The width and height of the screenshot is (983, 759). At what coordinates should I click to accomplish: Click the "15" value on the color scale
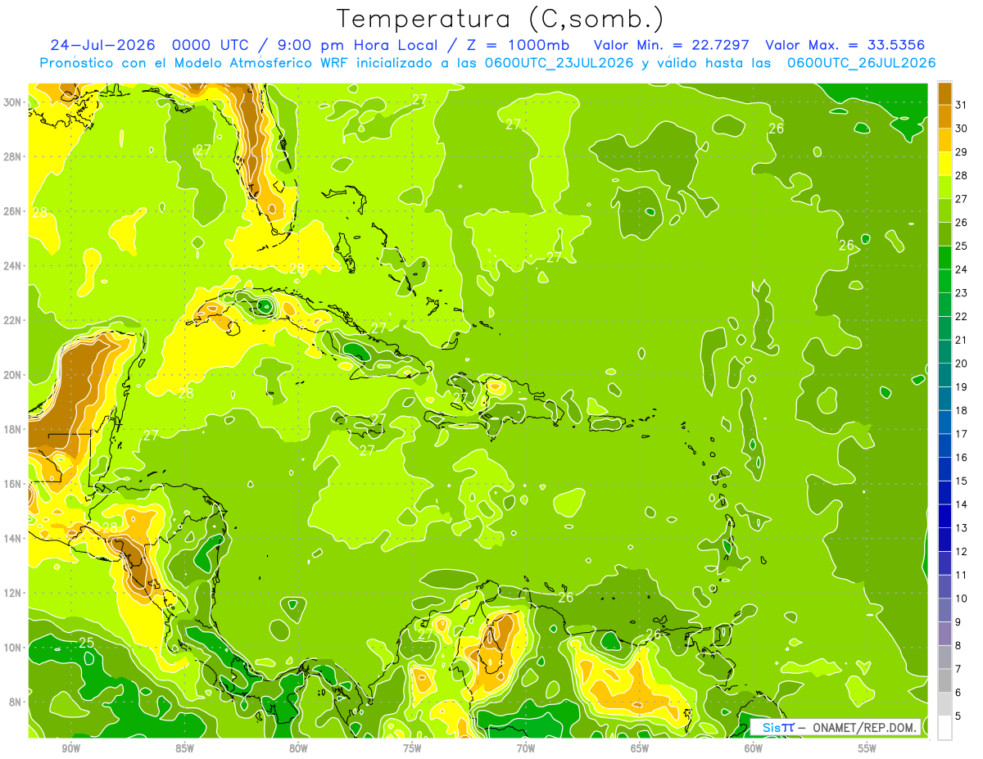coord(962,481)
